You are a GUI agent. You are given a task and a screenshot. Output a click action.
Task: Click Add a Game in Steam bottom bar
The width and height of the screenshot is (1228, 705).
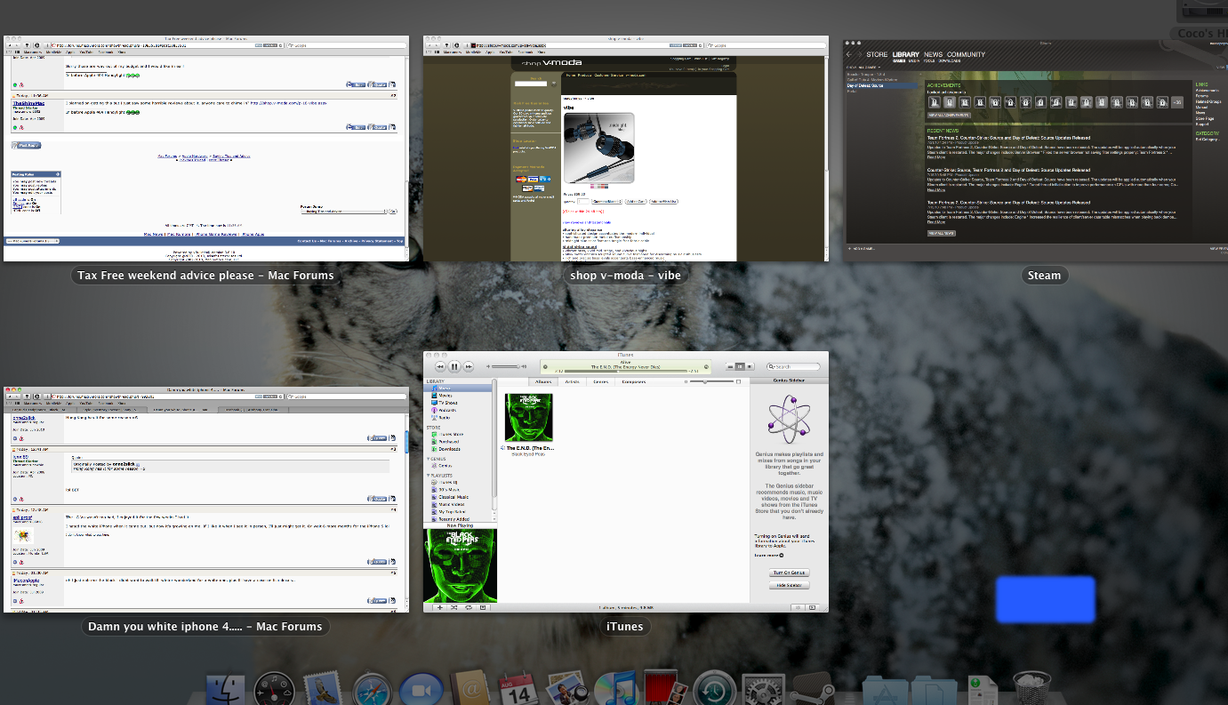point(862,249)
